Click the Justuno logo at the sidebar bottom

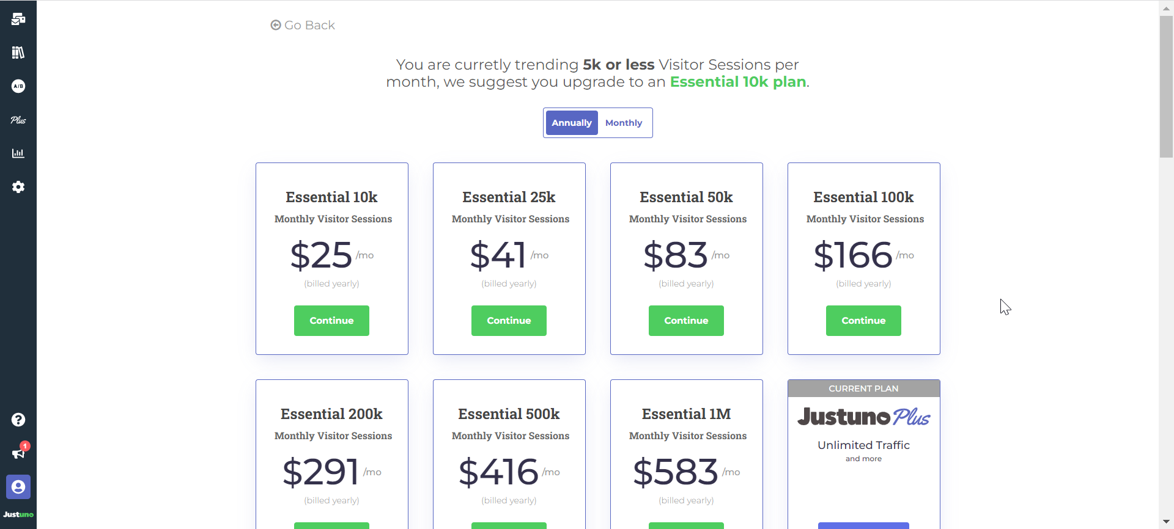[x=18, y=514]
